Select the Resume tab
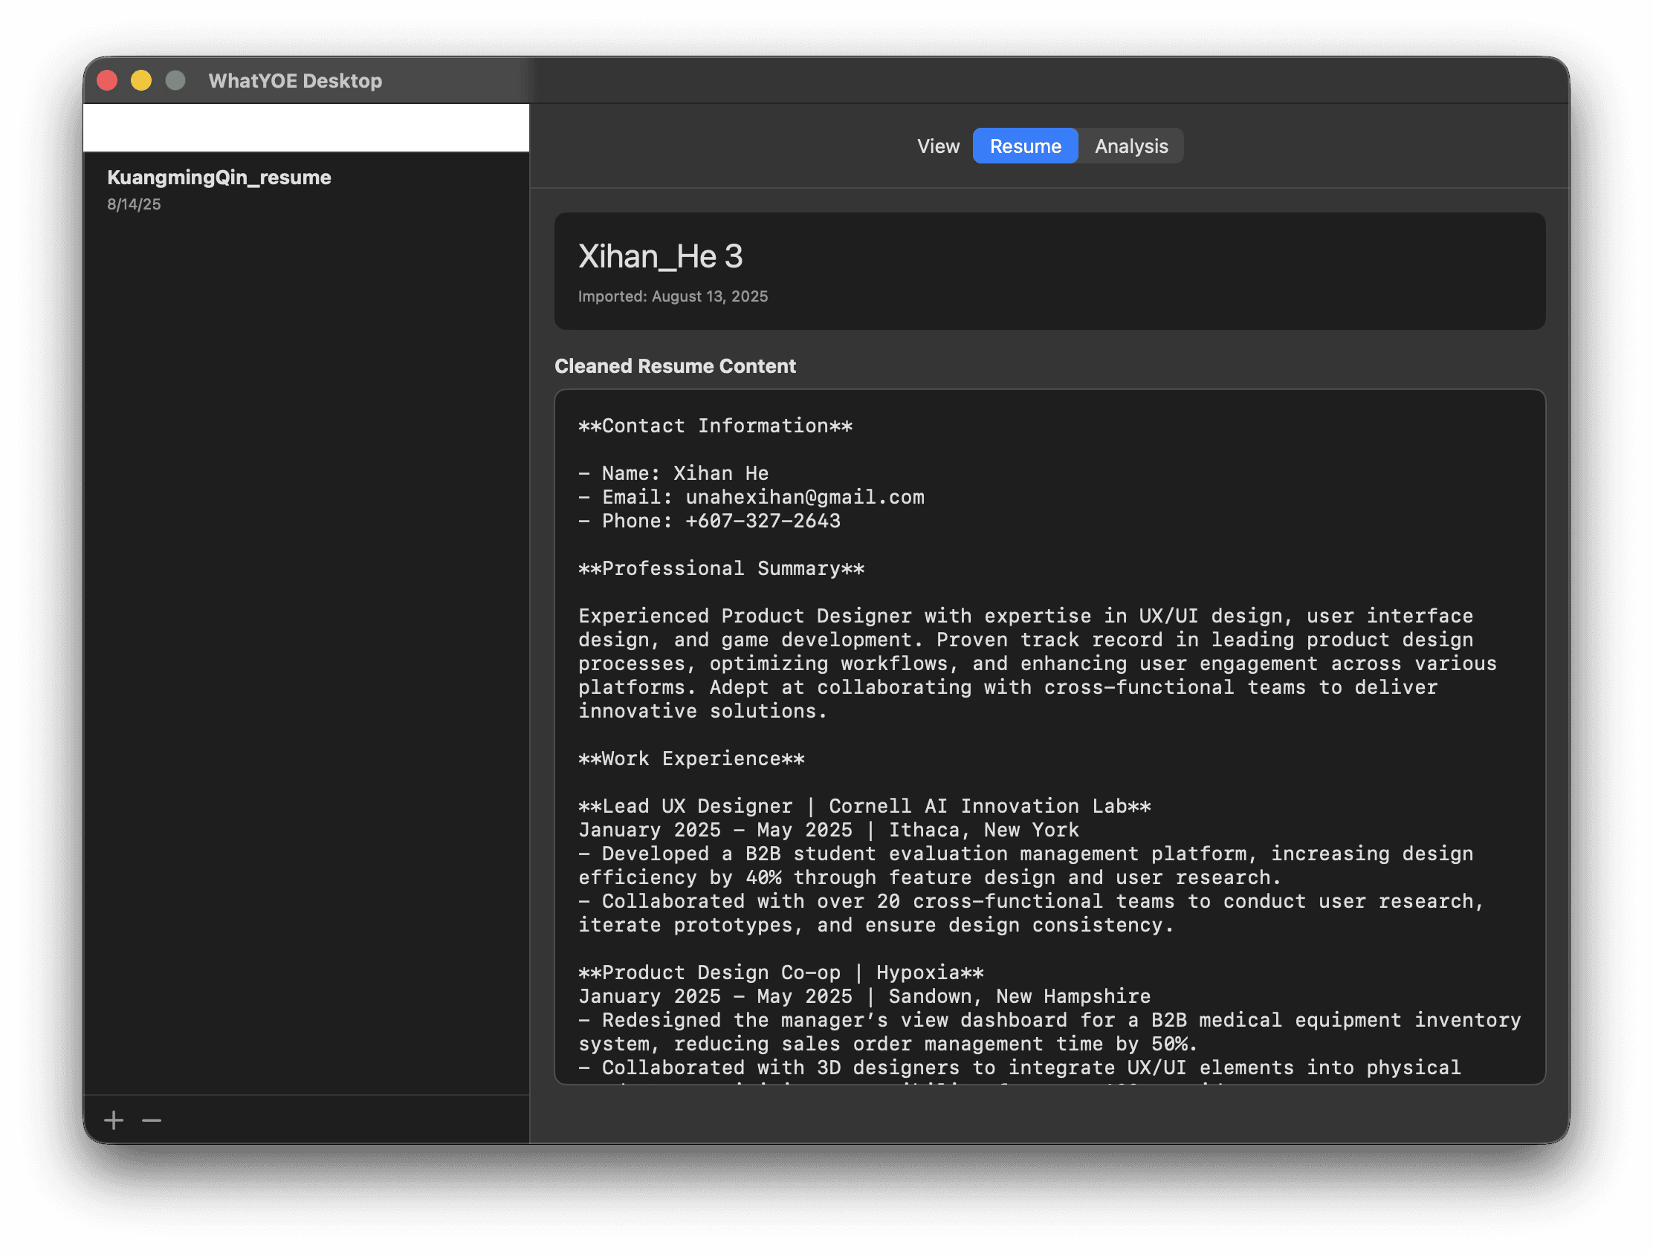The image size is (1653, 1254). (1024, 146)
